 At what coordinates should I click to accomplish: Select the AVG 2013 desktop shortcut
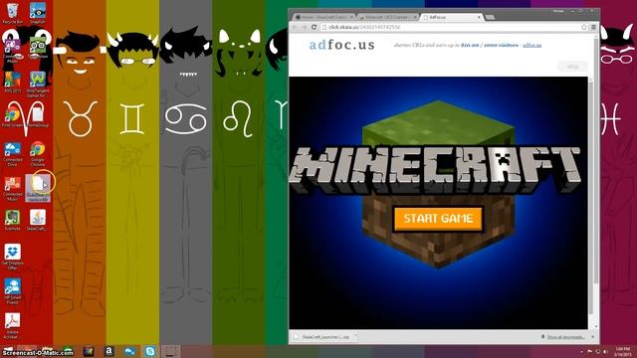12,83
